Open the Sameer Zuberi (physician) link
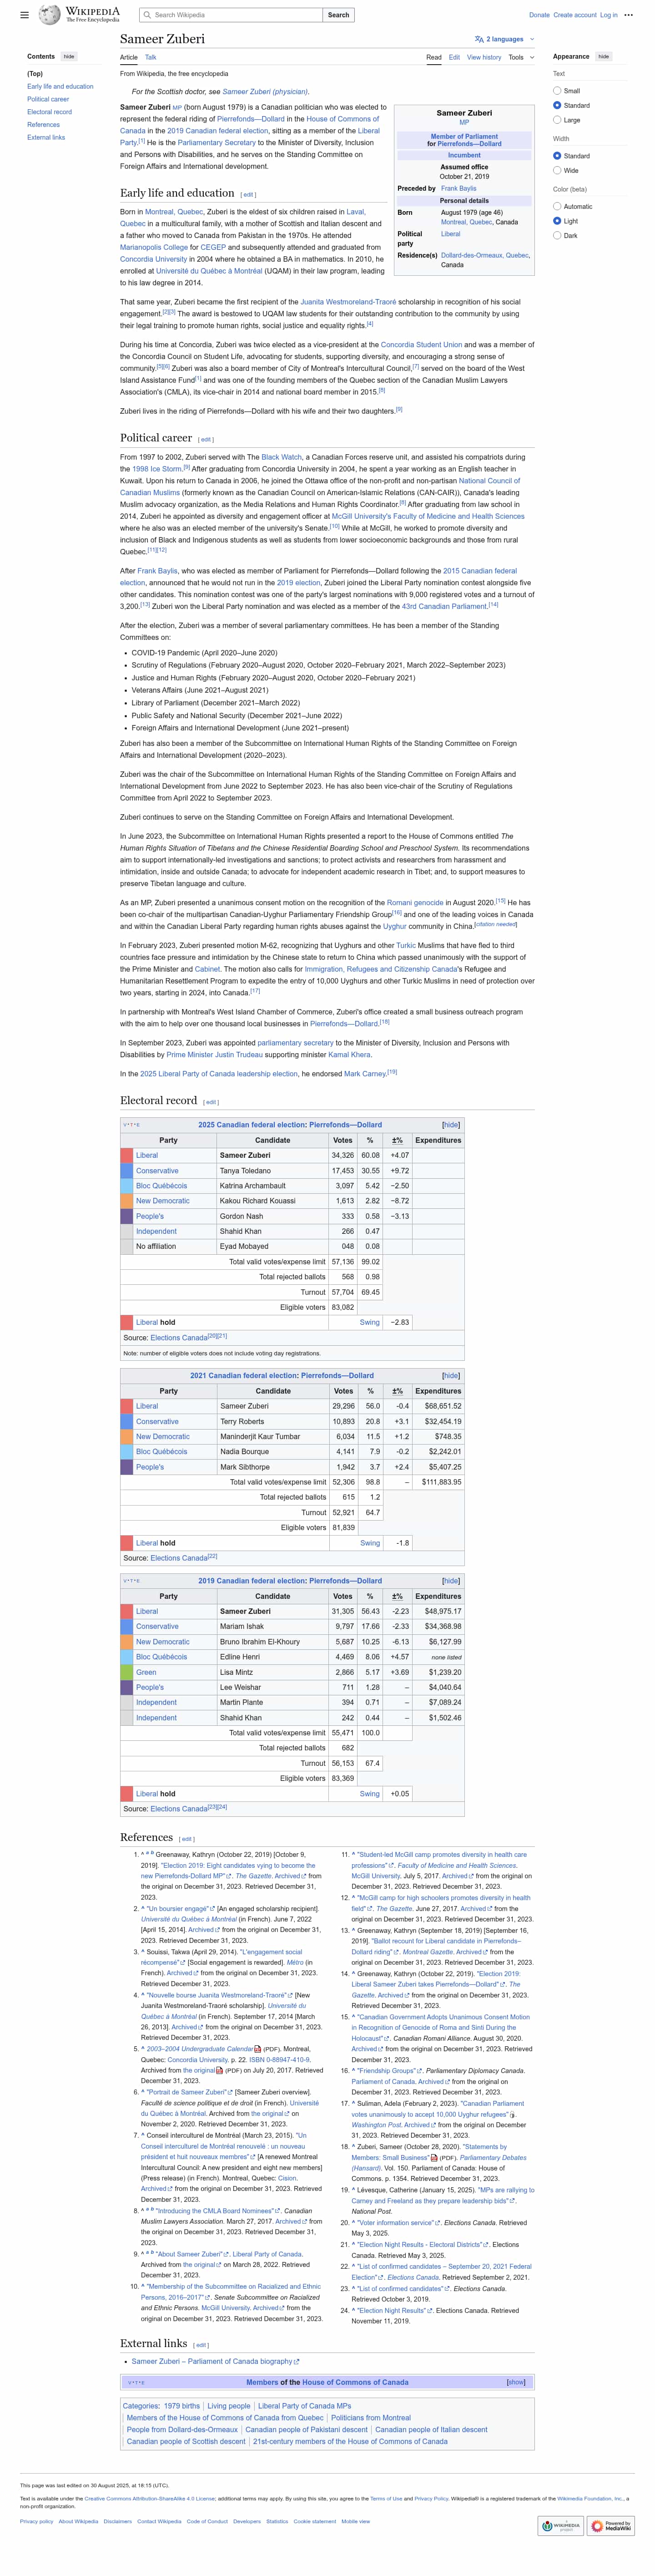Viewport: 655px width, 2576px height. point(265,92)
